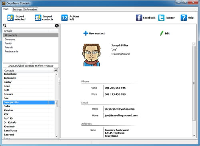200x146 pixels.
Task: Click email joe@travellingaround.com
Action: (x=121, y=116)
